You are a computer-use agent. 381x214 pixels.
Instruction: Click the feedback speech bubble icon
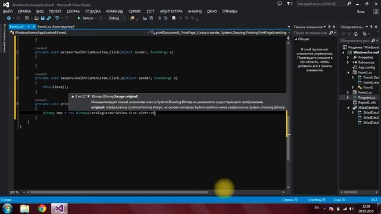point(280,4)
